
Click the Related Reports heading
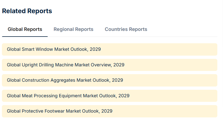(27, 11)
